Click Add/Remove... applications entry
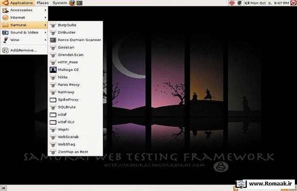Screen dimensions: 297x191 [24, 51]
